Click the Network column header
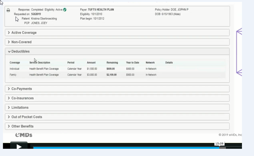The width and height of the screenshot is (254, 156). [150, 63]
